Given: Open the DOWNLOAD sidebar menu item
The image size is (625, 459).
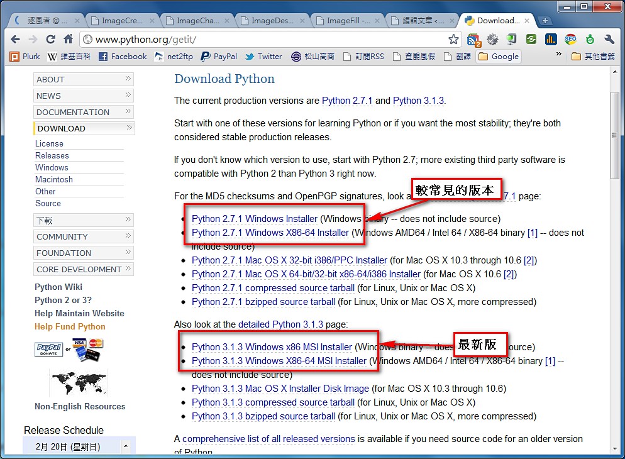Looking at the screenshot, I should tap(84, 128).
